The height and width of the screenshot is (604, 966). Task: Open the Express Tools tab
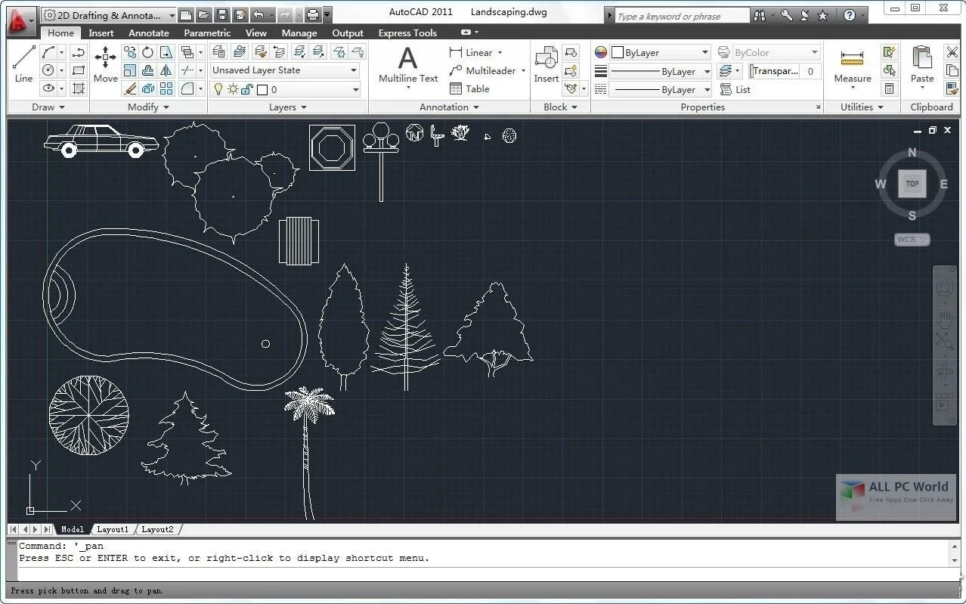(407, 33)
